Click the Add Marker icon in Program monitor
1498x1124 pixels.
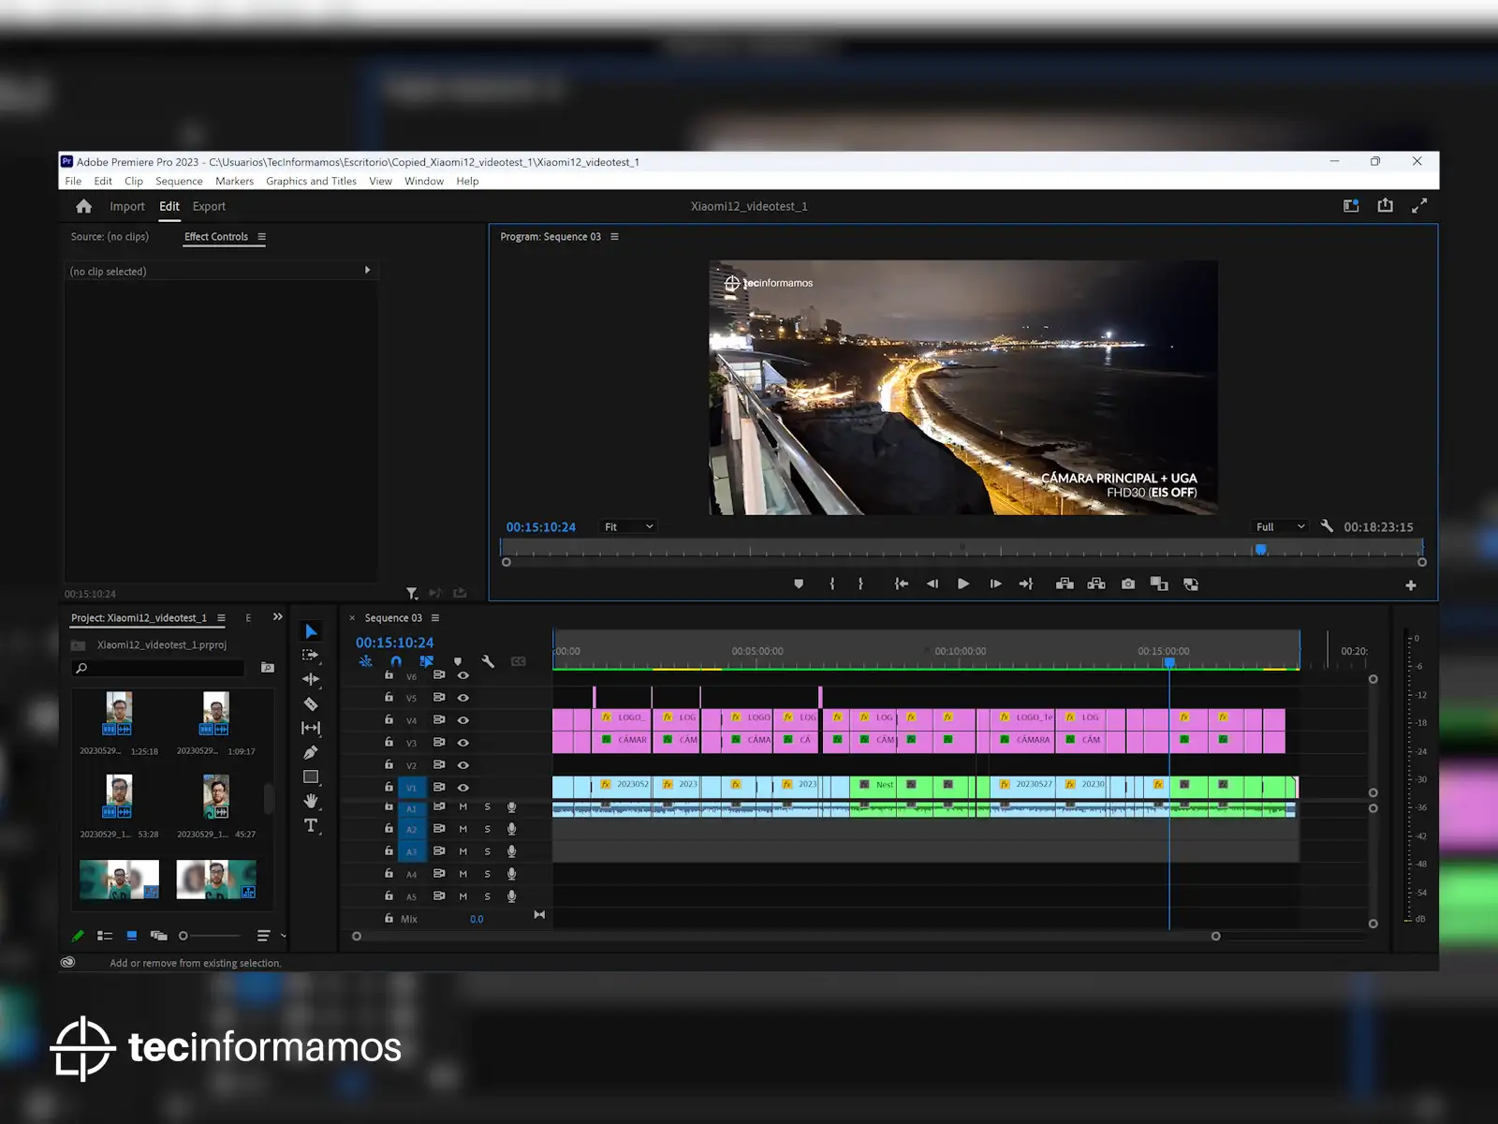tap(799, 584)
